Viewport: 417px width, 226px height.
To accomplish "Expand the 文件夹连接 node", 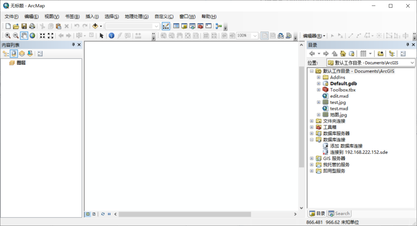I will 312,121.
